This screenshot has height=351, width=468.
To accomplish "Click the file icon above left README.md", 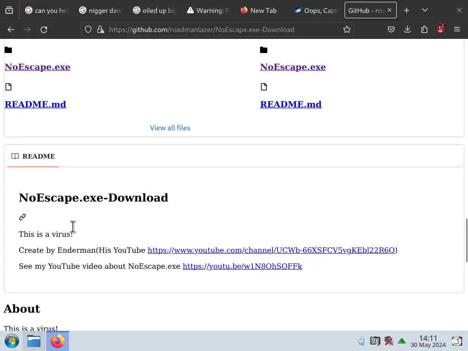I will click(8, 87).
